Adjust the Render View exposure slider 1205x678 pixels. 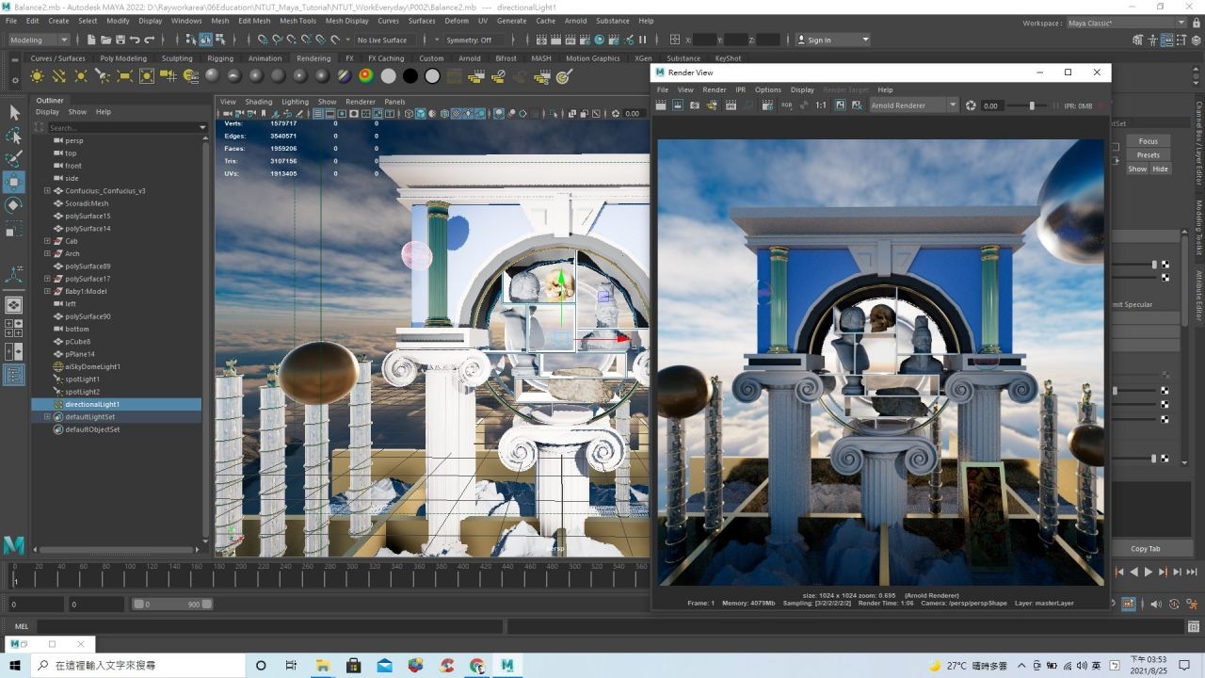[x=1031, y=105]
